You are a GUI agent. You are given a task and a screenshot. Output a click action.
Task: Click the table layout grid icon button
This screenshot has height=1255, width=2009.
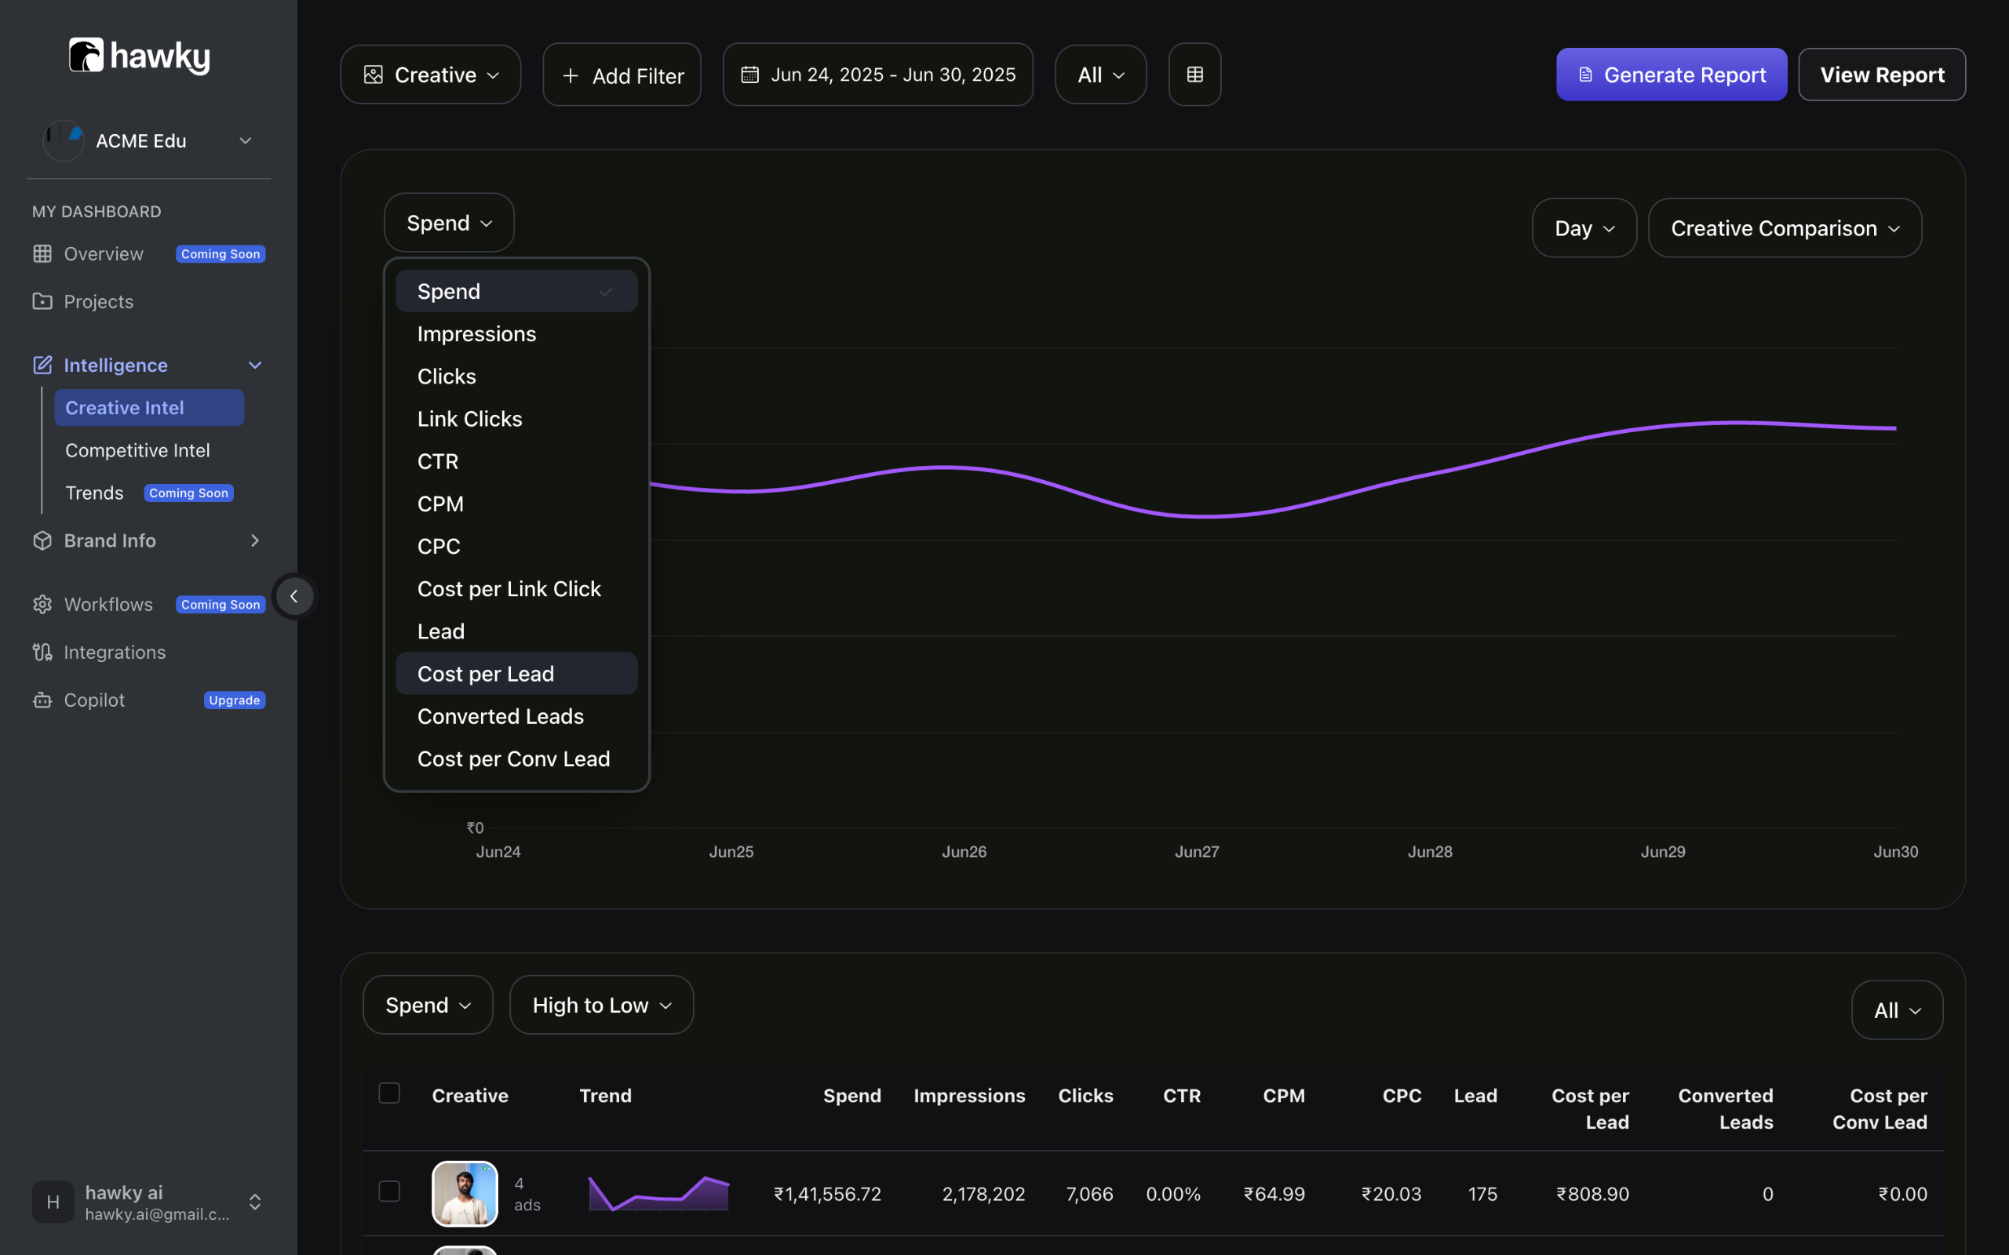pyautogui.click(x=1194, y=75)
